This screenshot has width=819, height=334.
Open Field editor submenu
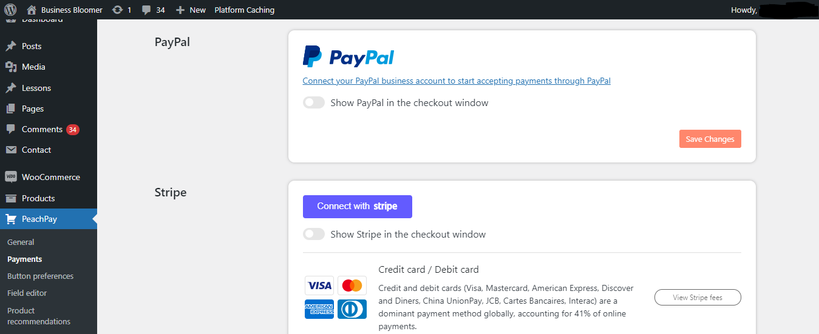tap(27, 293)
